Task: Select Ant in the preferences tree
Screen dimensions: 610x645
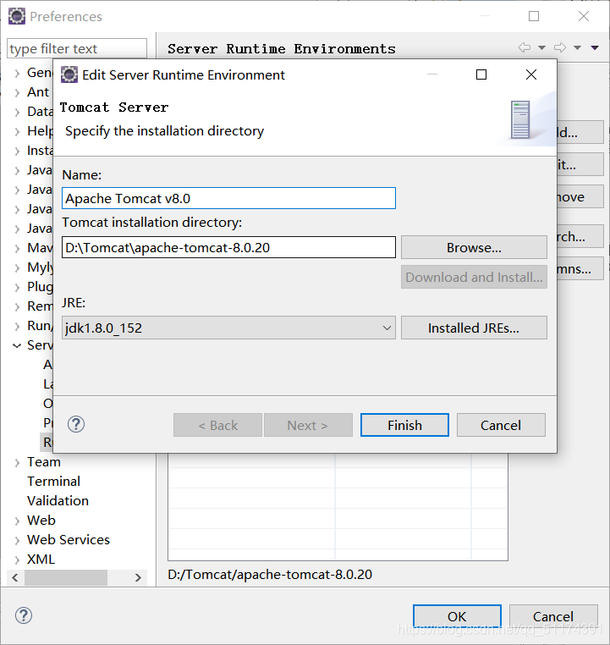Action: pyautogui.click(x=38, y=91)
